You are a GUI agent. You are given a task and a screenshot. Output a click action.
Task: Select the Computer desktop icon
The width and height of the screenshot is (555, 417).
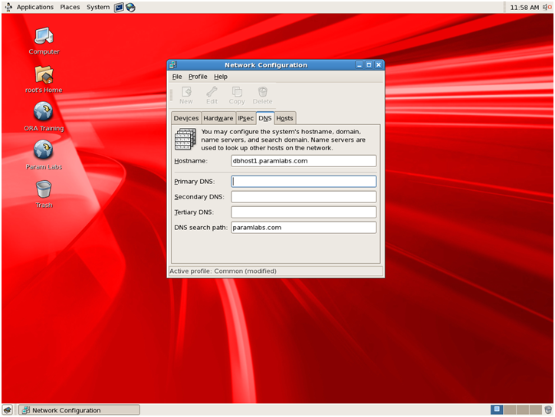point(44,41)
